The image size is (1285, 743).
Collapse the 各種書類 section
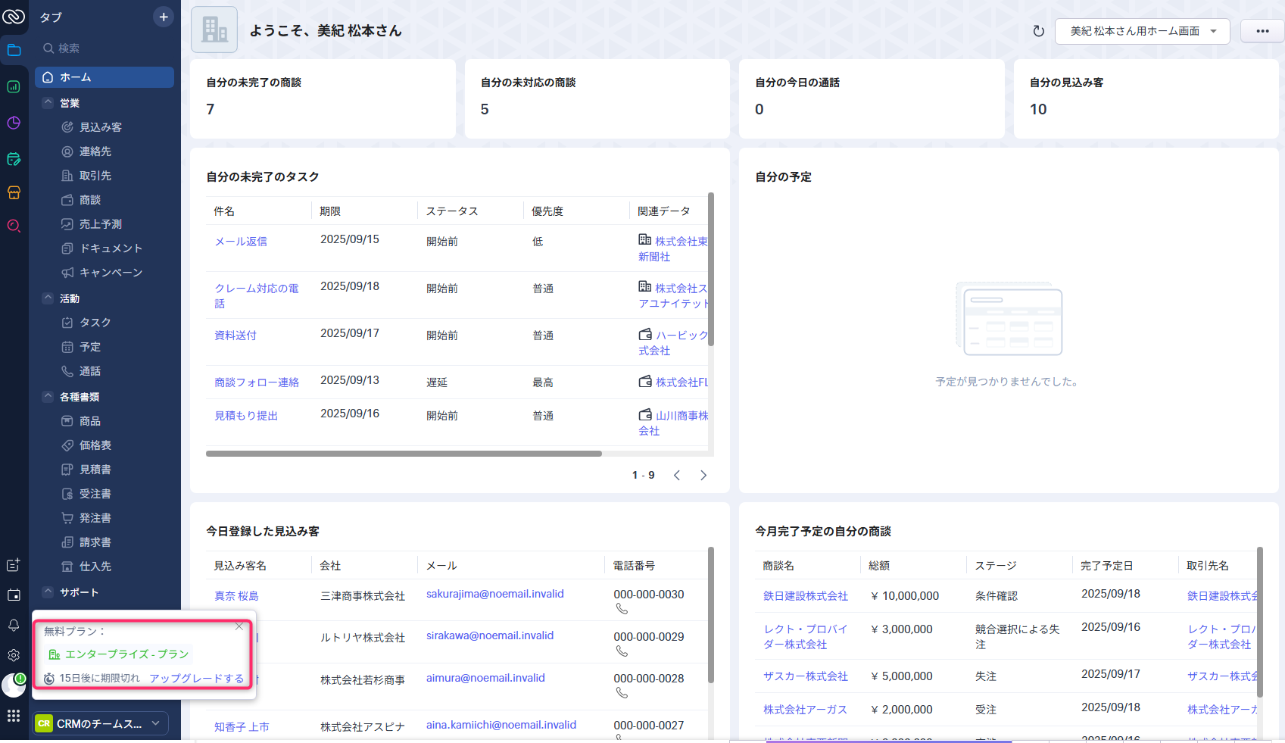[x=48, y=396]
